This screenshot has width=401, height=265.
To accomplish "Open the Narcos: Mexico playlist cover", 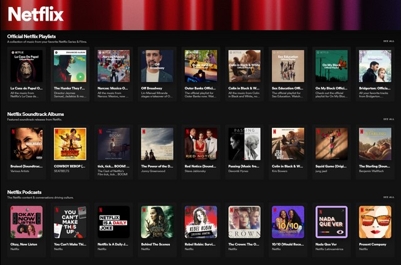I will pos(113,66).
